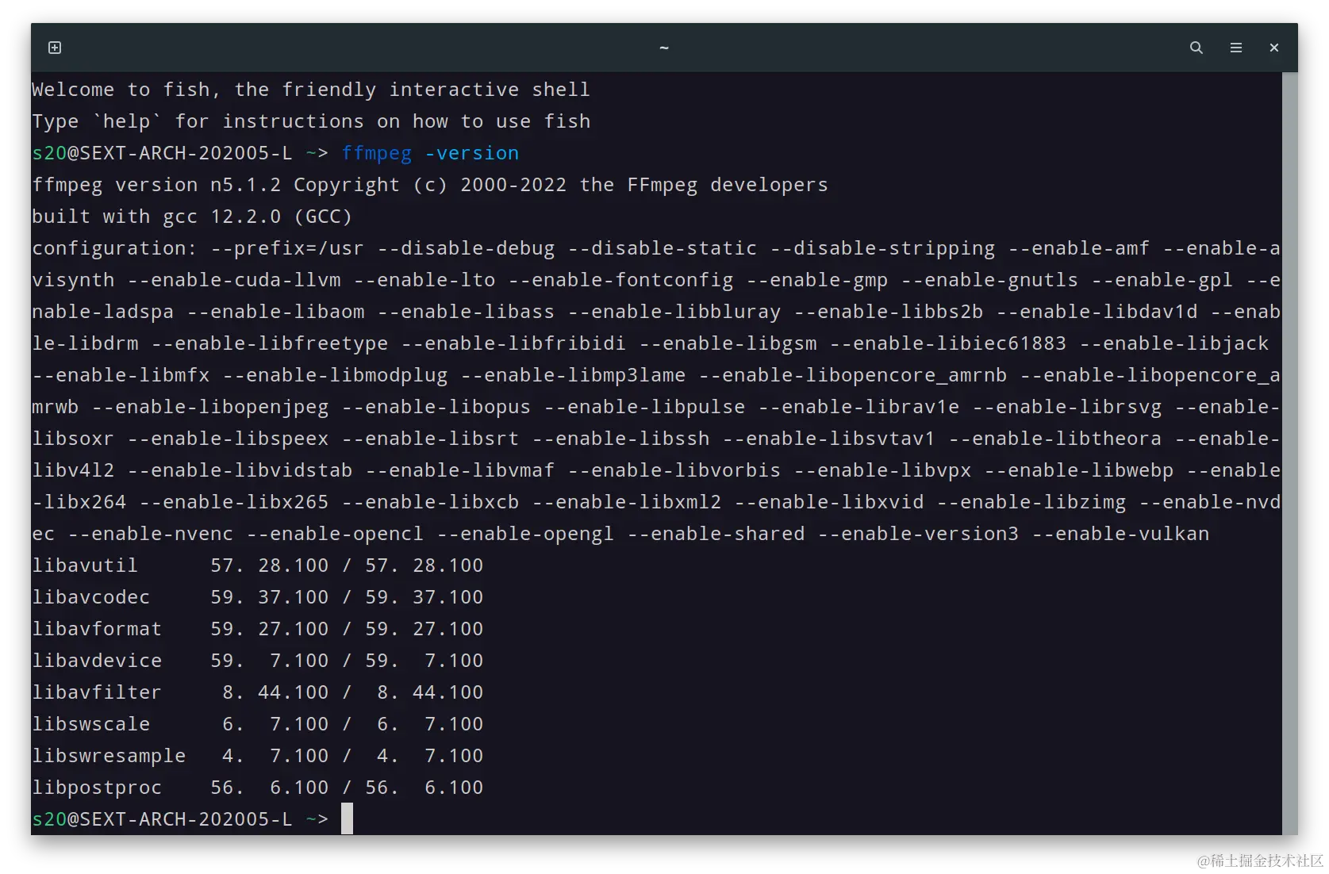The height and width of the screenshot is (874, 1329).
Task: Click '--prefix=/usr' option text
Action: pyautogui.click(x=287, y=248)
